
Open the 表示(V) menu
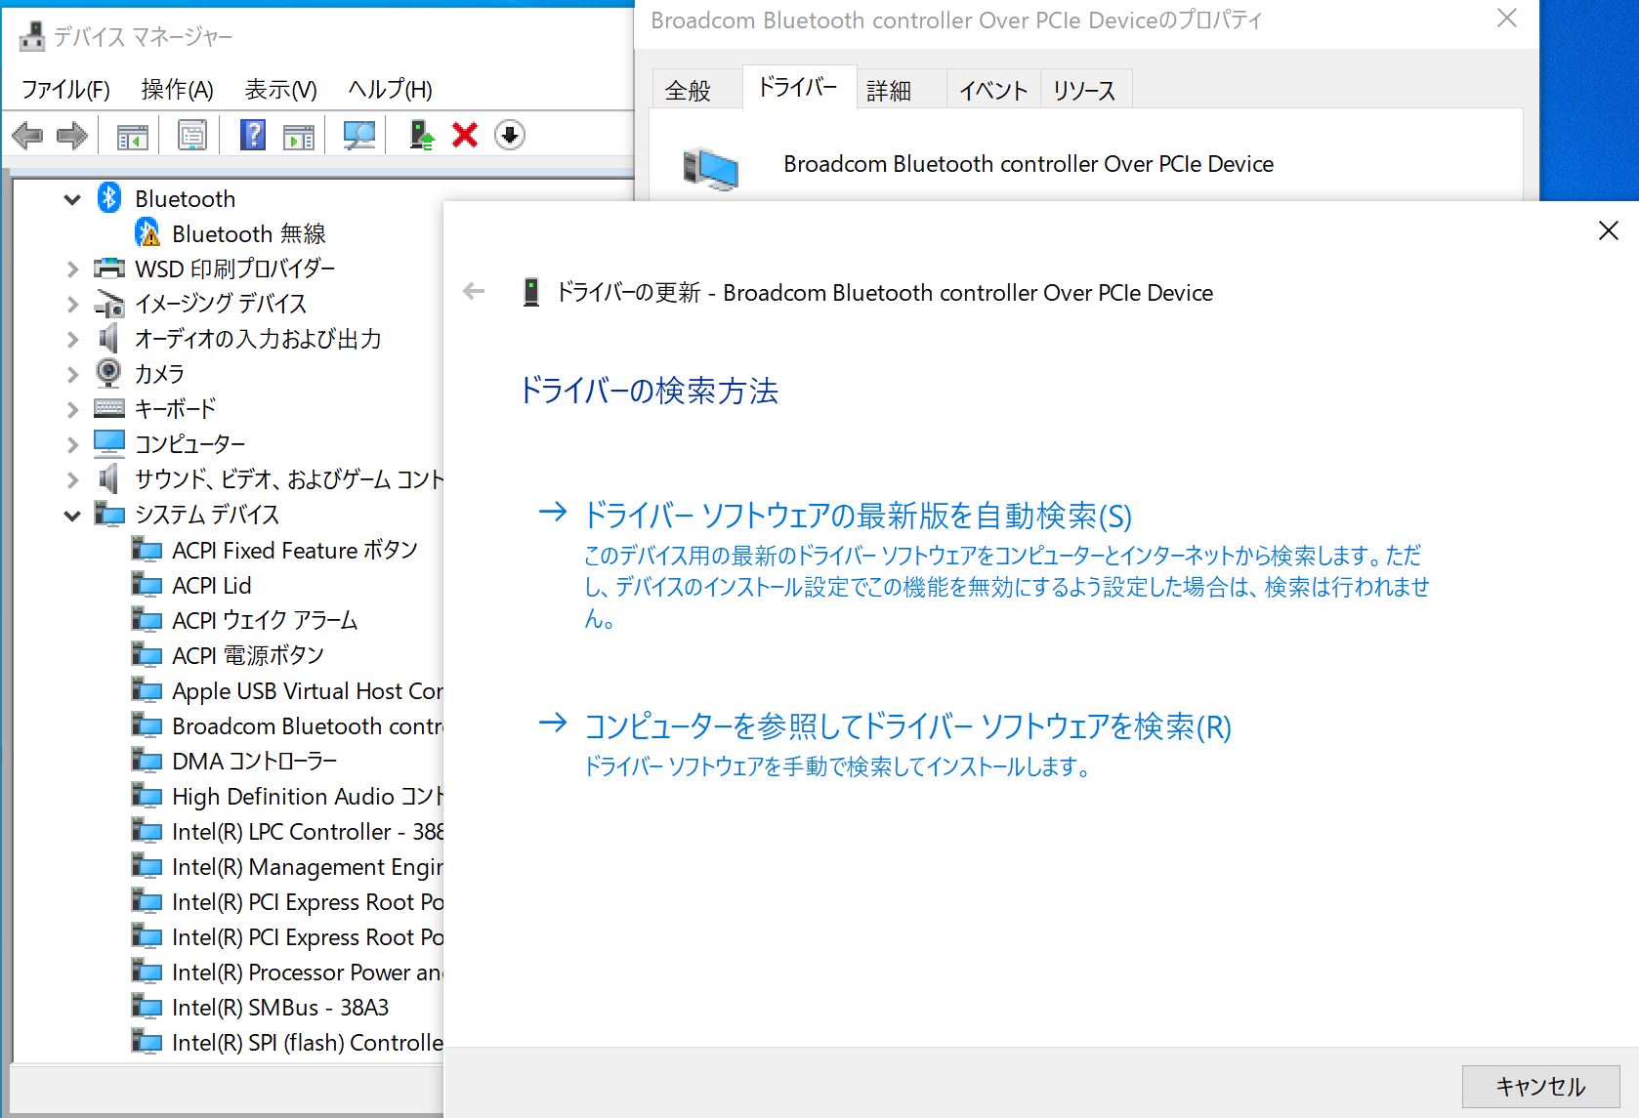coord(280,90)
